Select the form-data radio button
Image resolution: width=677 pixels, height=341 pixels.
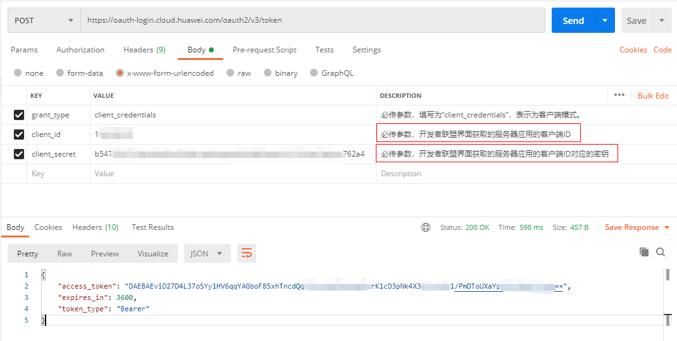(x=60, y=73)
